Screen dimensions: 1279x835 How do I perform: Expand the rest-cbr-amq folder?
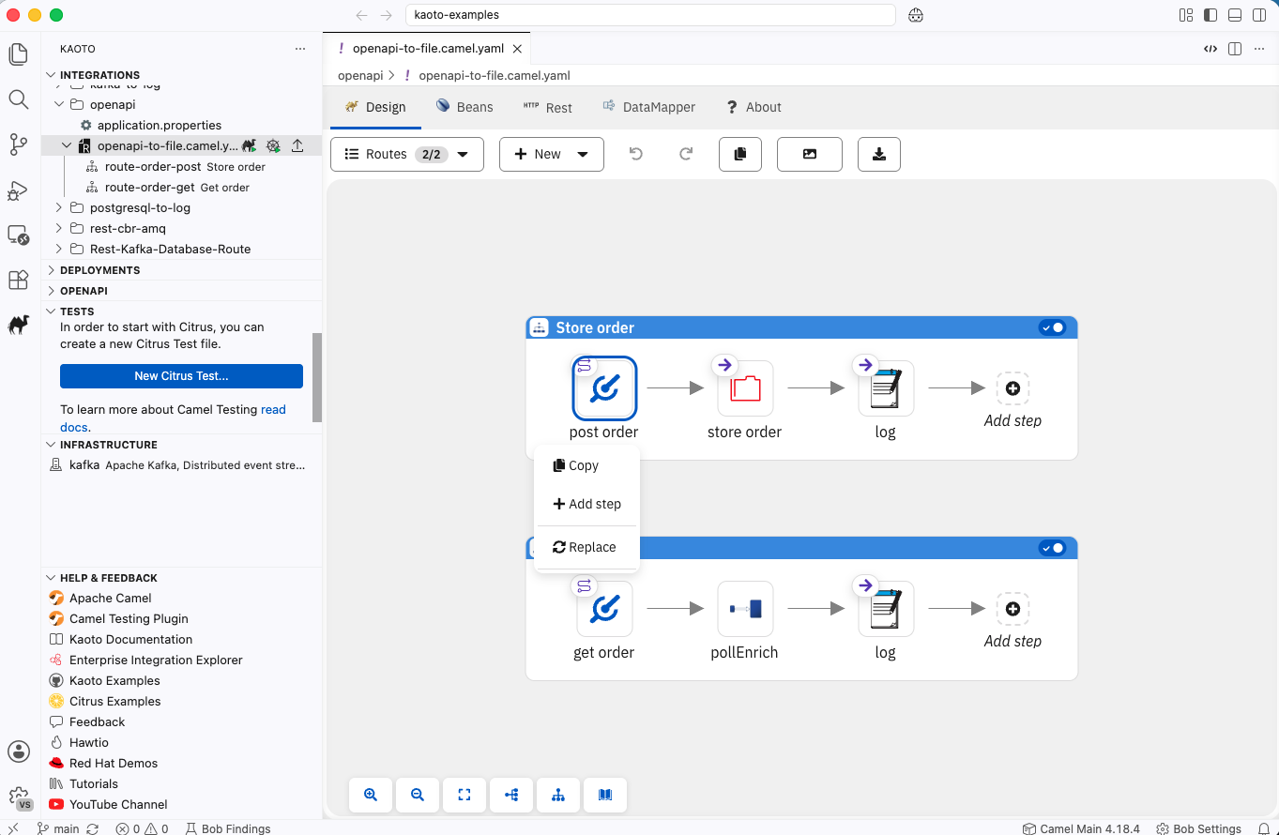point(59,228)
